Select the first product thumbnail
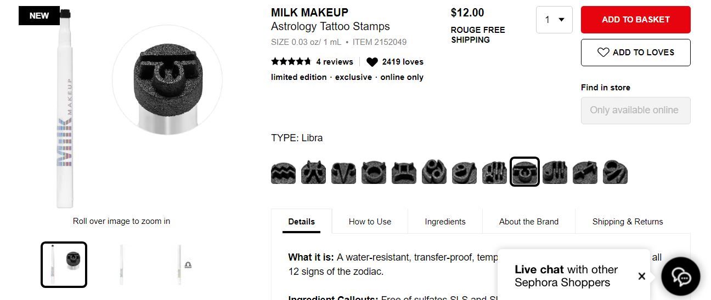 point(64,264)
